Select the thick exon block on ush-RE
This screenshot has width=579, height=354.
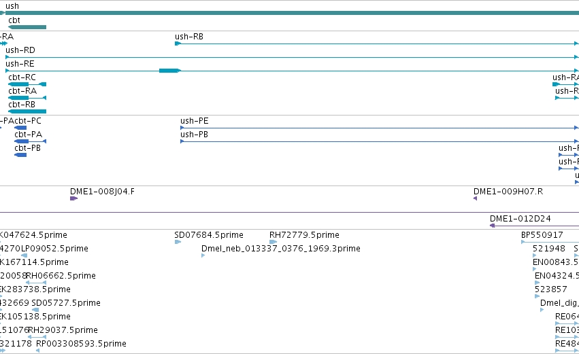click(169, 71)
